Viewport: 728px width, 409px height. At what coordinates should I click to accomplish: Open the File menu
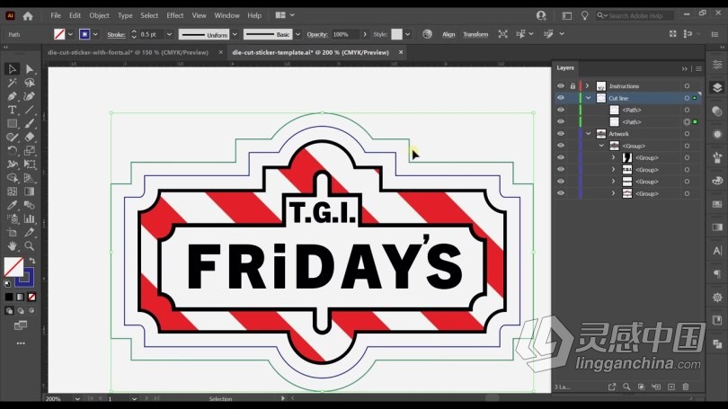tap(56, 15)
